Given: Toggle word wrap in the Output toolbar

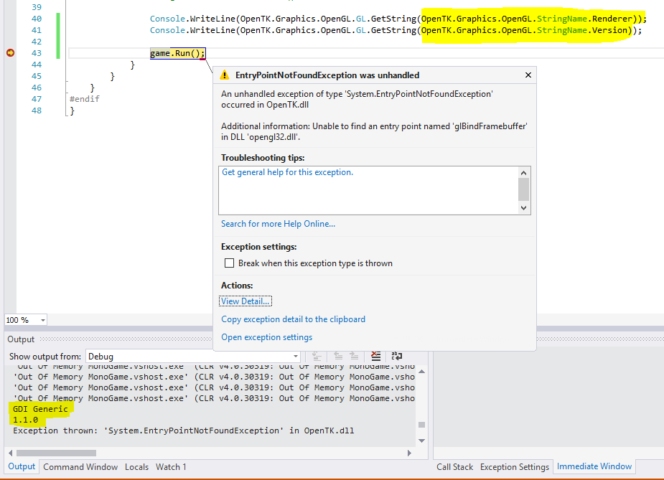Looking at the screenshot, I should [397, 356].
